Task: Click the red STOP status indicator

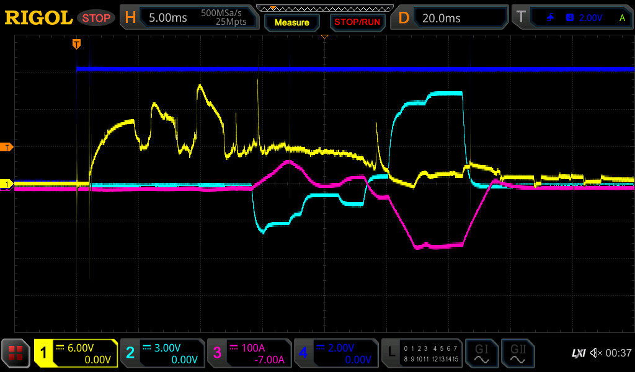Action: (96, 18)
